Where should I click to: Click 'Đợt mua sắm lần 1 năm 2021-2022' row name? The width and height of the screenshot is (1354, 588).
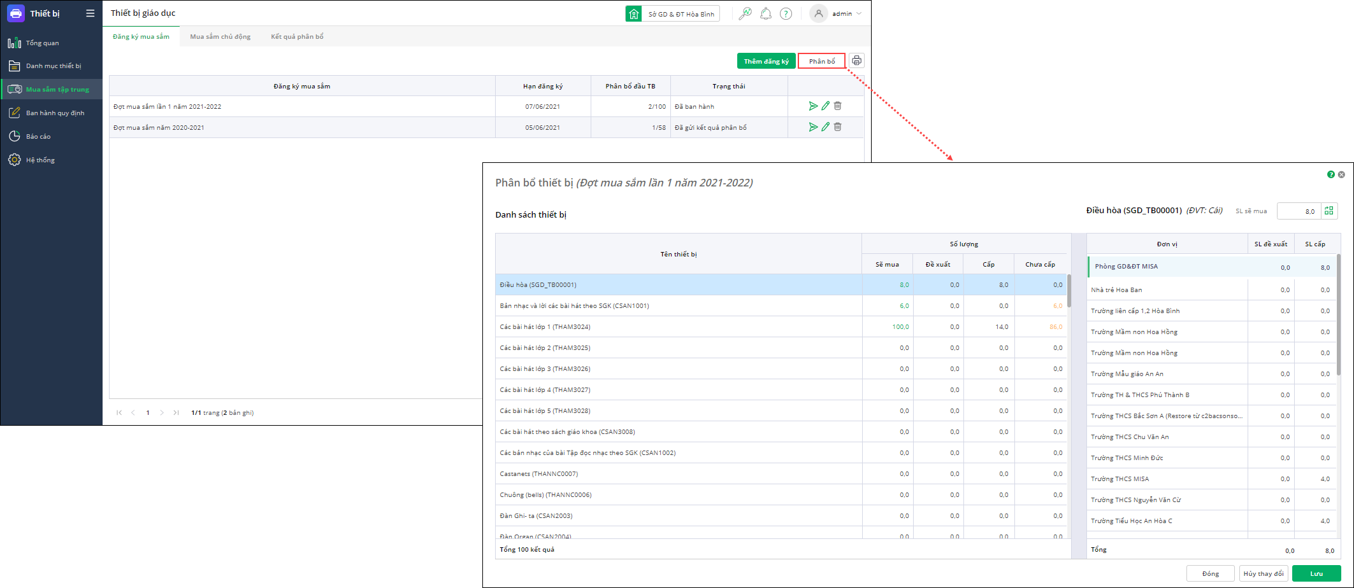168,106
